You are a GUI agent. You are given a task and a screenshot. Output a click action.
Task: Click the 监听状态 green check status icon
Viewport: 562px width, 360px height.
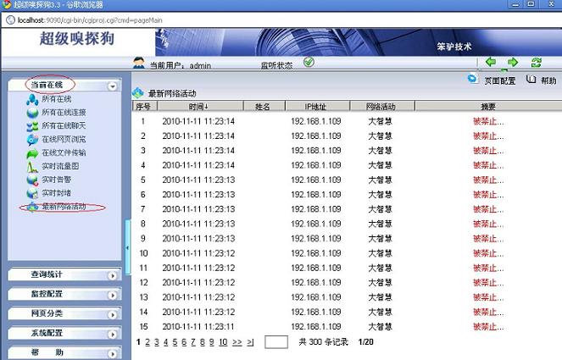(x=309, y=63)
